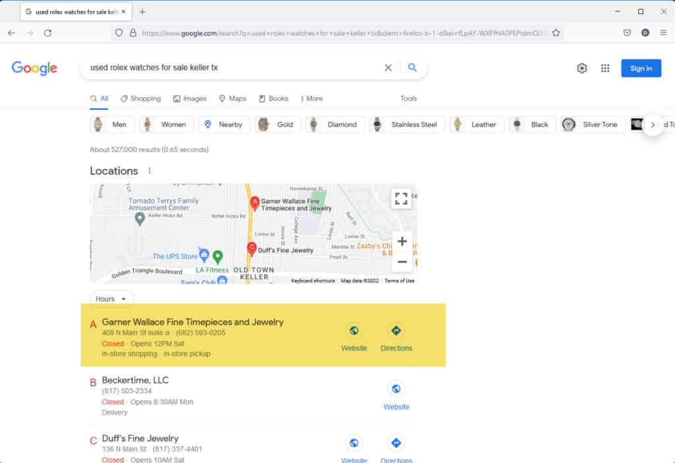Open the Firefox hamburger menu
The width and height of the screenshot is (675, 463).
[663, 33]
